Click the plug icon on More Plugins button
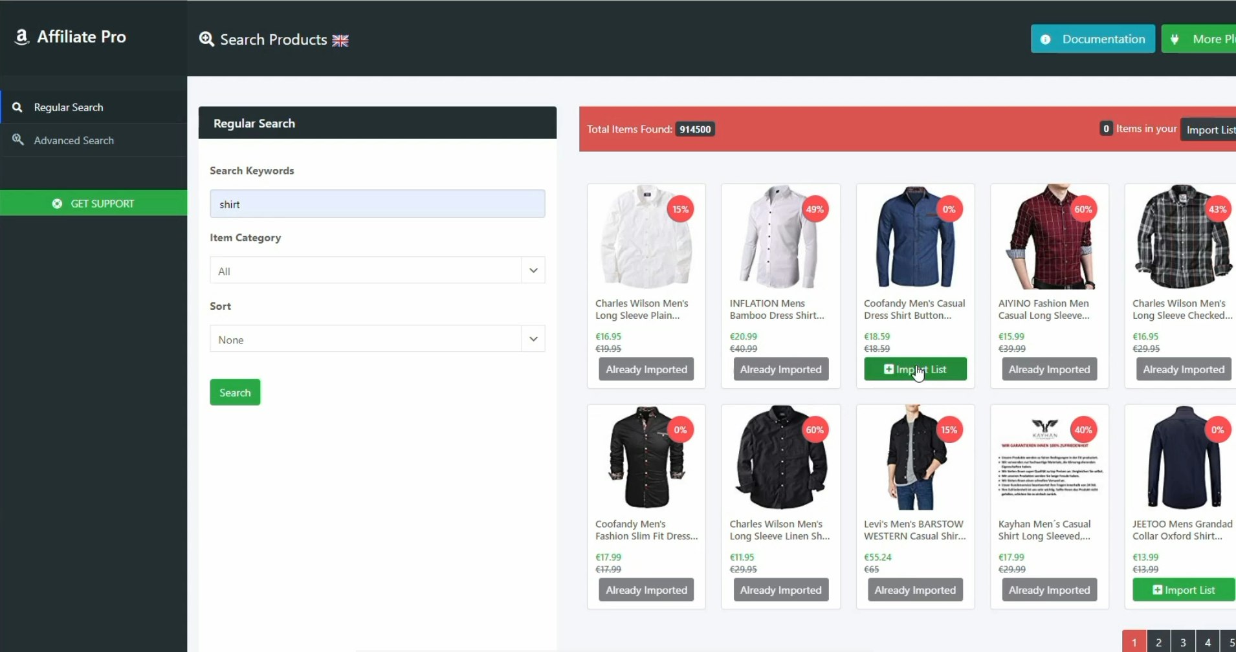1236x652 pixels. click(x=1175, y=39)
